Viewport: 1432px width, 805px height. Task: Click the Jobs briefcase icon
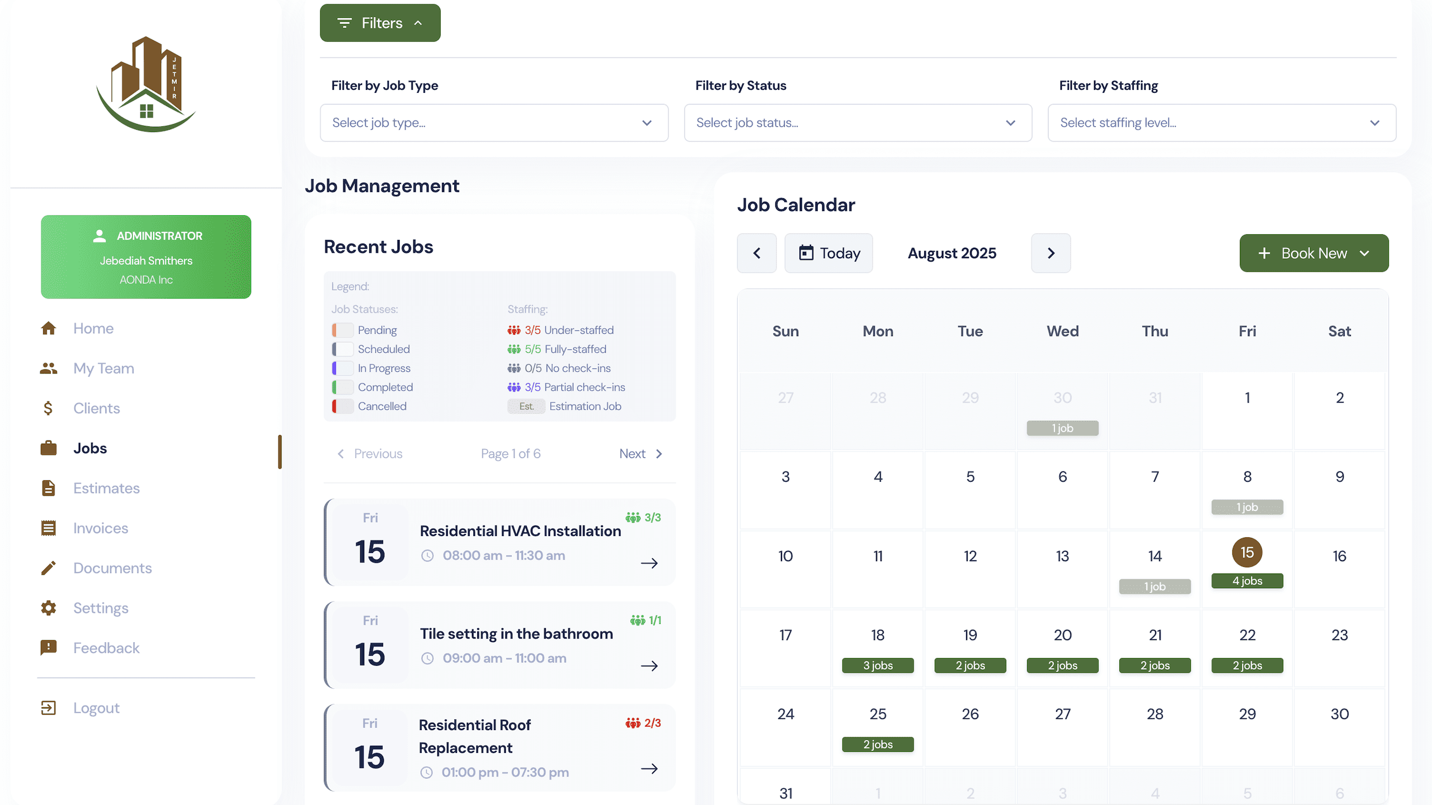49,448
